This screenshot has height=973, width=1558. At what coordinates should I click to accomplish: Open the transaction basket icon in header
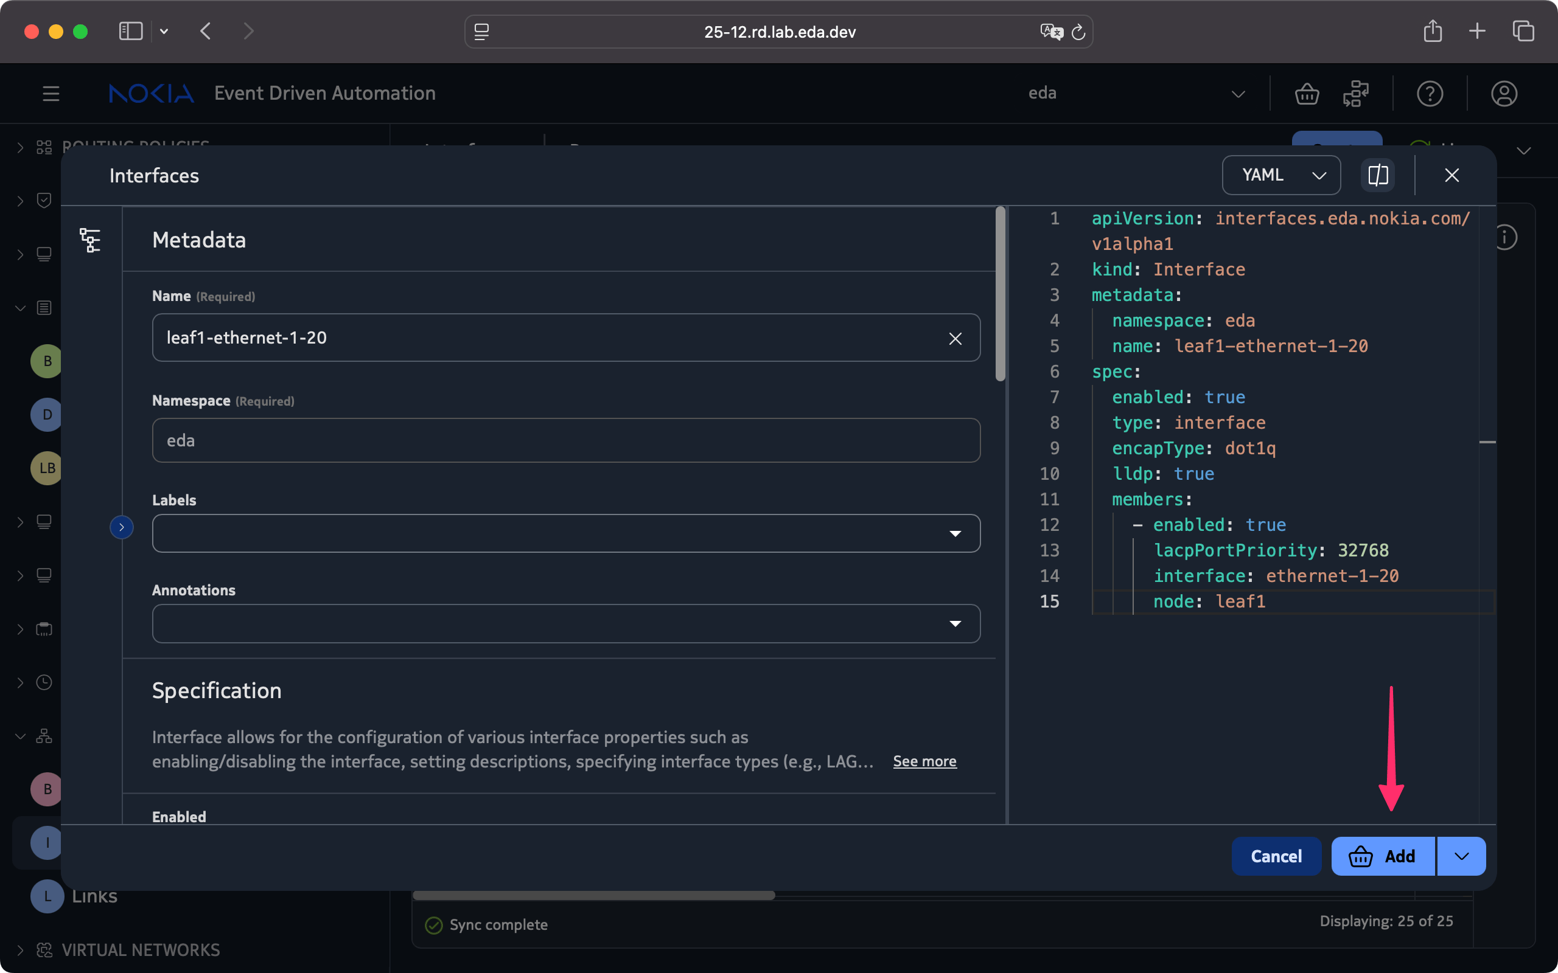pos(1306,94)
